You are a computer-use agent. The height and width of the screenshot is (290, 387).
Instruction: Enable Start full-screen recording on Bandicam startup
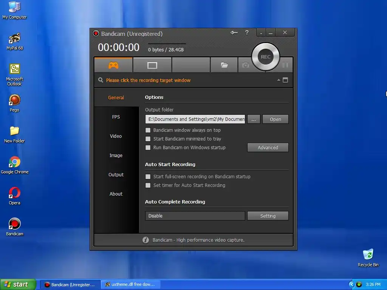coord(148,177)
